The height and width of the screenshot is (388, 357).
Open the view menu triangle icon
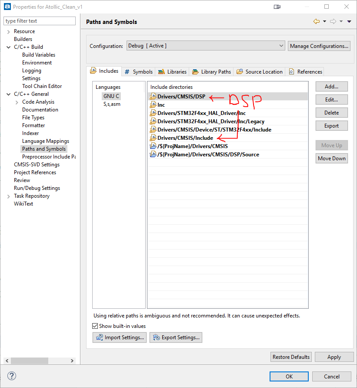349,22
